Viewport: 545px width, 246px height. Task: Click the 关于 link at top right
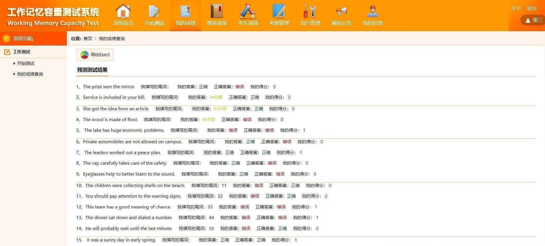(516, 9)
